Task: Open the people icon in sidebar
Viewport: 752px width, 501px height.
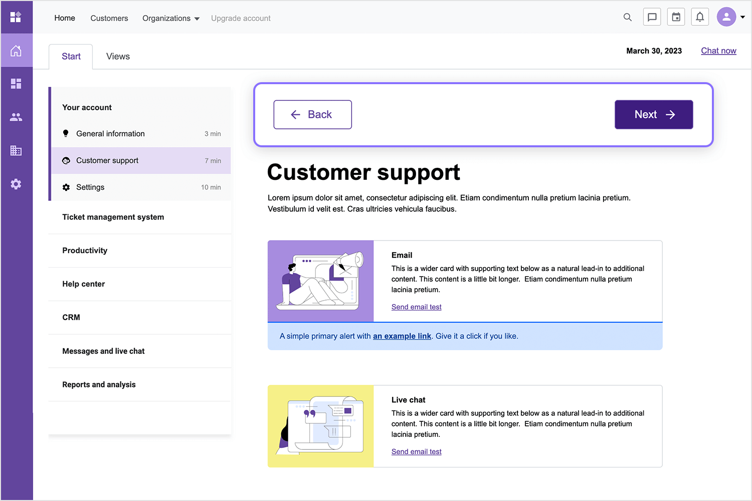Action: 16,117
